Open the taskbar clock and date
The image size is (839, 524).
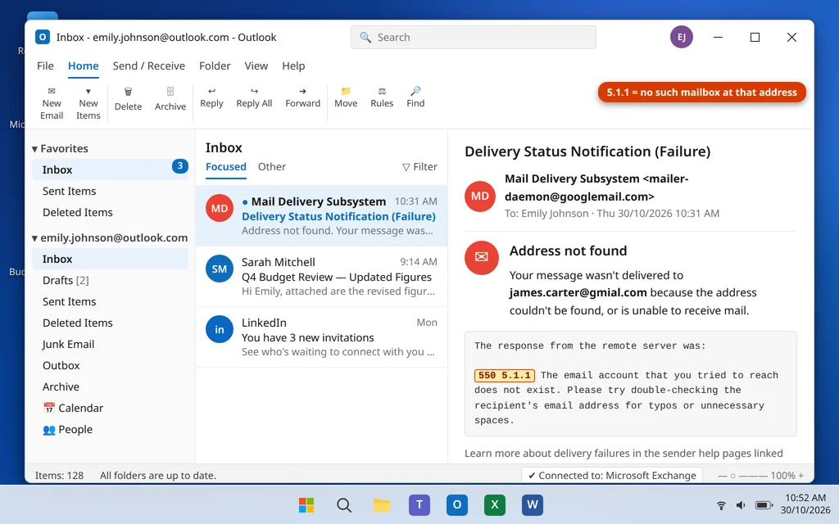click(x=805, y=504)
